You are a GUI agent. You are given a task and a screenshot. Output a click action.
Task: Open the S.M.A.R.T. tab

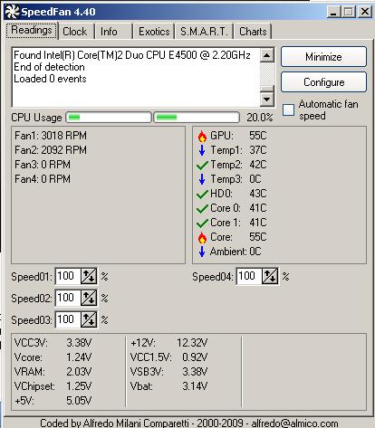(x=204, y=32)
